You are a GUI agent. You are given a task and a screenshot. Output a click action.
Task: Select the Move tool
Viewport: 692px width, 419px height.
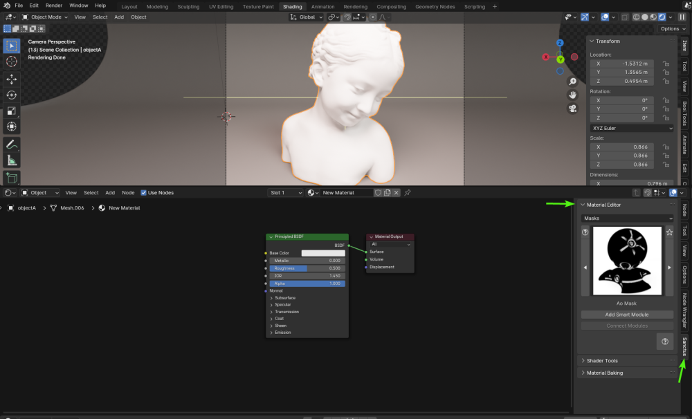pyautogui.click(x=12, y=79)
